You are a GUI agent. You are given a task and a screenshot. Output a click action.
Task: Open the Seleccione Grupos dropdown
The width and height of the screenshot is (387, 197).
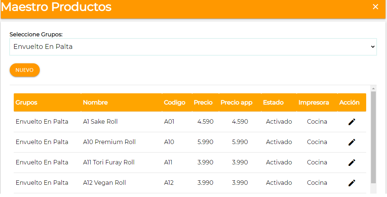pyautogui.click(x=193, y=47)
